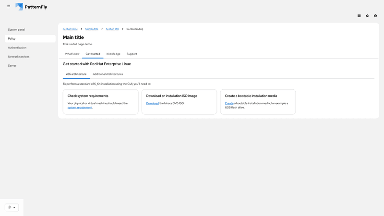Click Section landing breadcrumb text
This screenshot has width=384, height=216.
tap(135, 29)
